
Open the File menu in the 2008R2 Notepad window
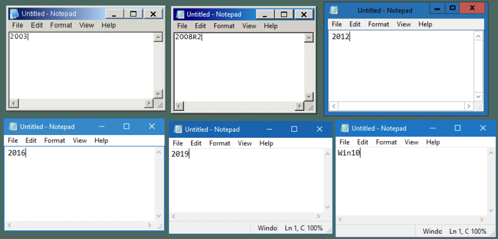[x=182, y=26]
